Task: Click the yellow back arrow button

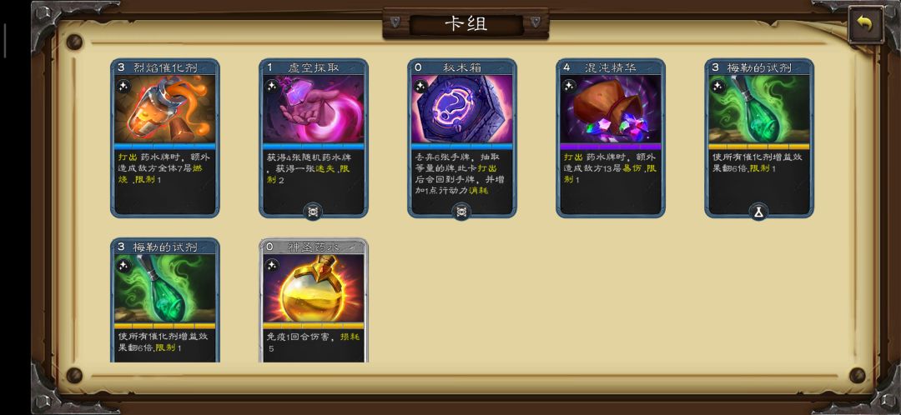Action: 865,24
